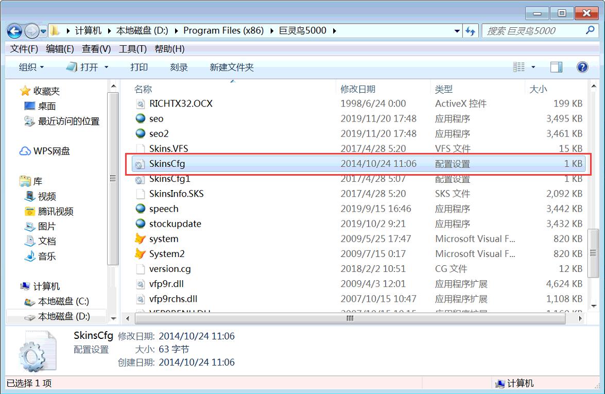605x394 pixels.
Task: Click the back navigation arrow
Action: coord(14,31)
